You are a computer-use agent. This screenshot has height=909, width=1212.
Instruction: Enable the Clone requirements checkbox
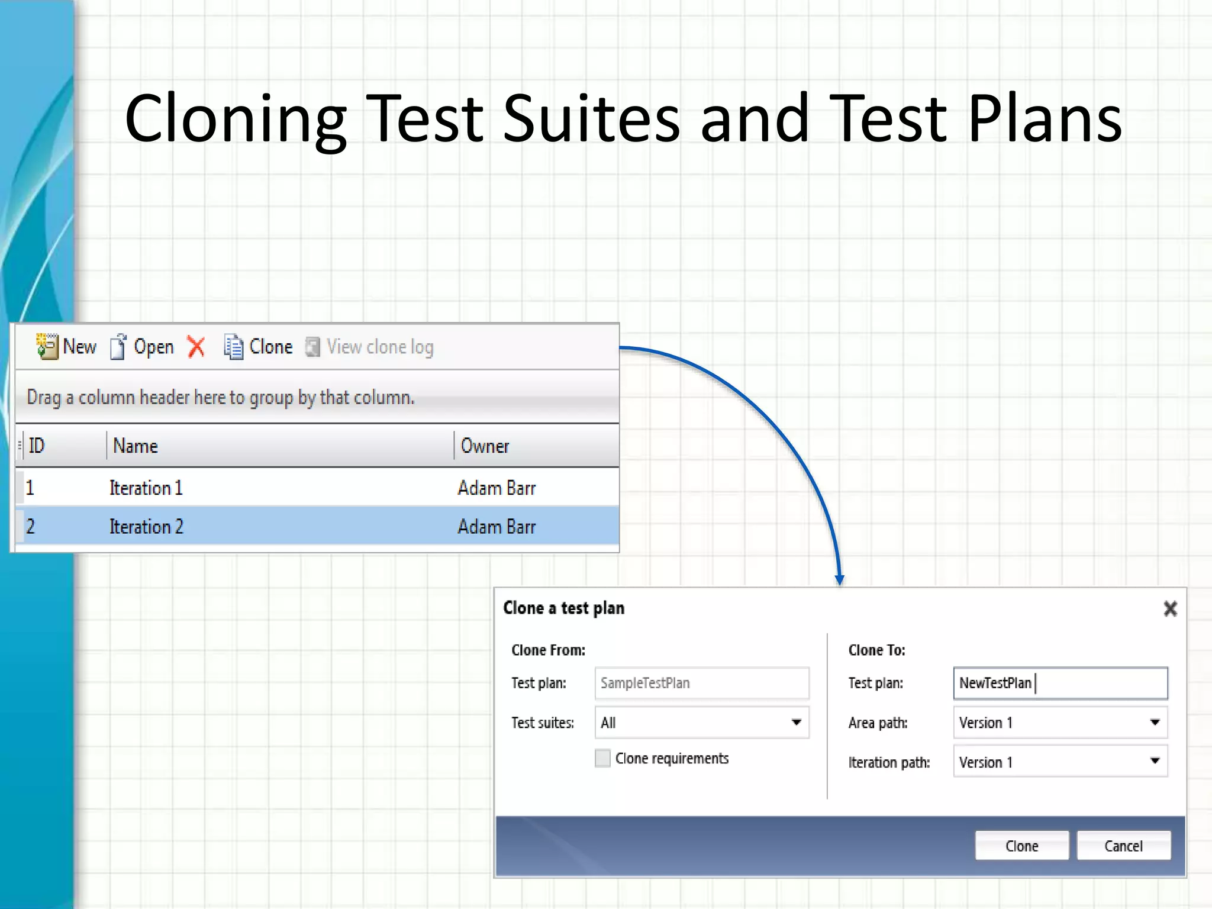coord(602,758)
